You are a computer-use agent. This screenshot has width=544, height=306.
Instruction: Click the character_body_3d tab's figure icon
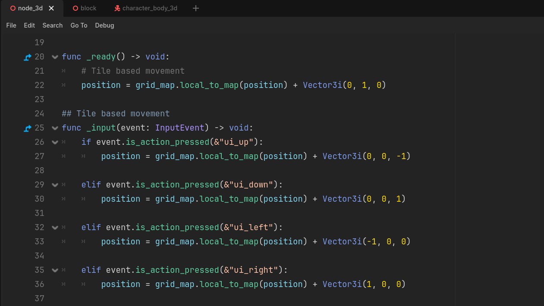tap(117, 8)
